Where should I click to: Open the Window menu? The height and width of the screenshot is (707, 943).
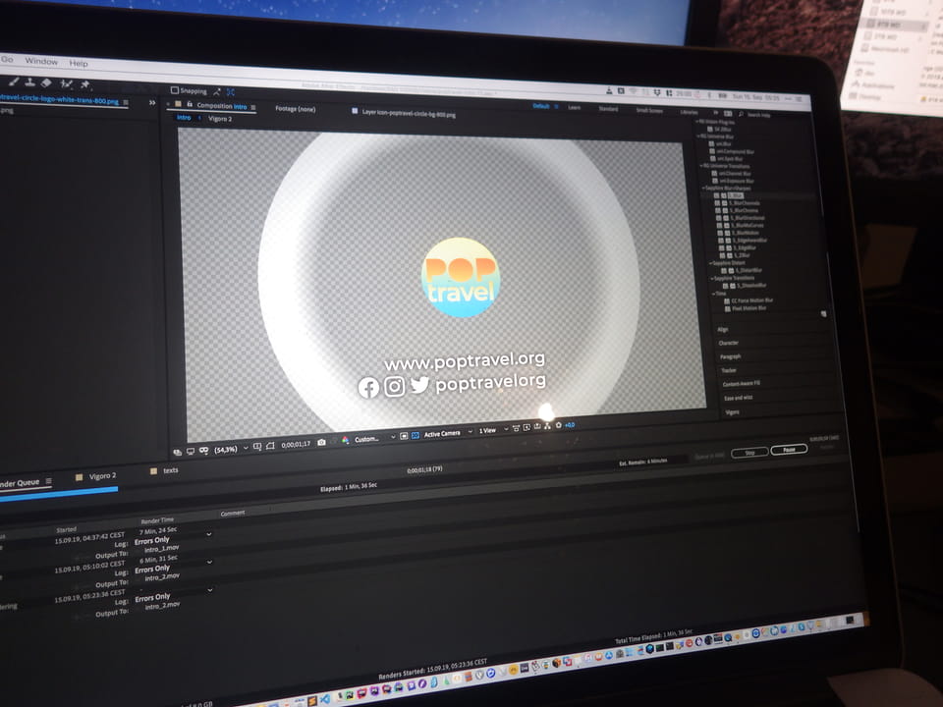[41, 61]
